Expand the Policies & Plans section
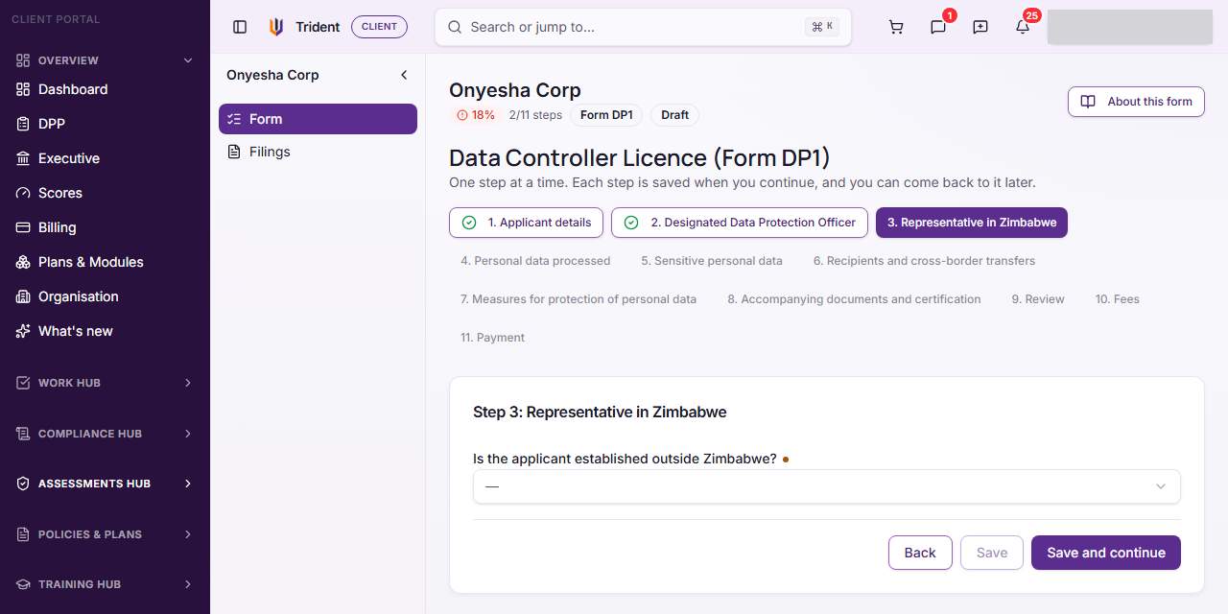This screenshot has height=614, width=1228. click(188, 534)
